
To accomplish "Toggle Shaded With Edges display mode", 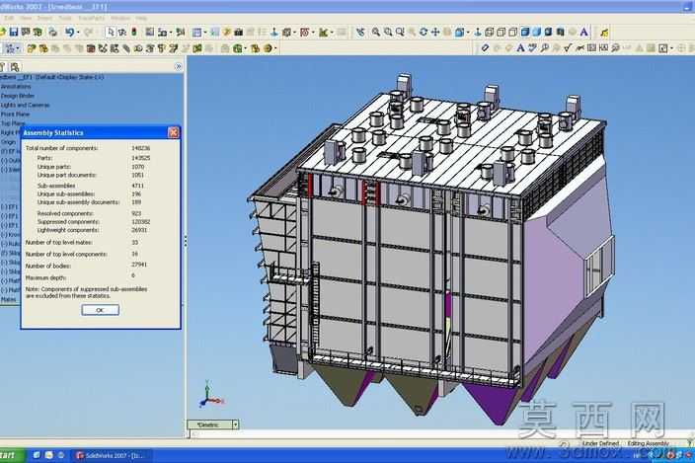I will pyautogui.click(x=525, y=32).
